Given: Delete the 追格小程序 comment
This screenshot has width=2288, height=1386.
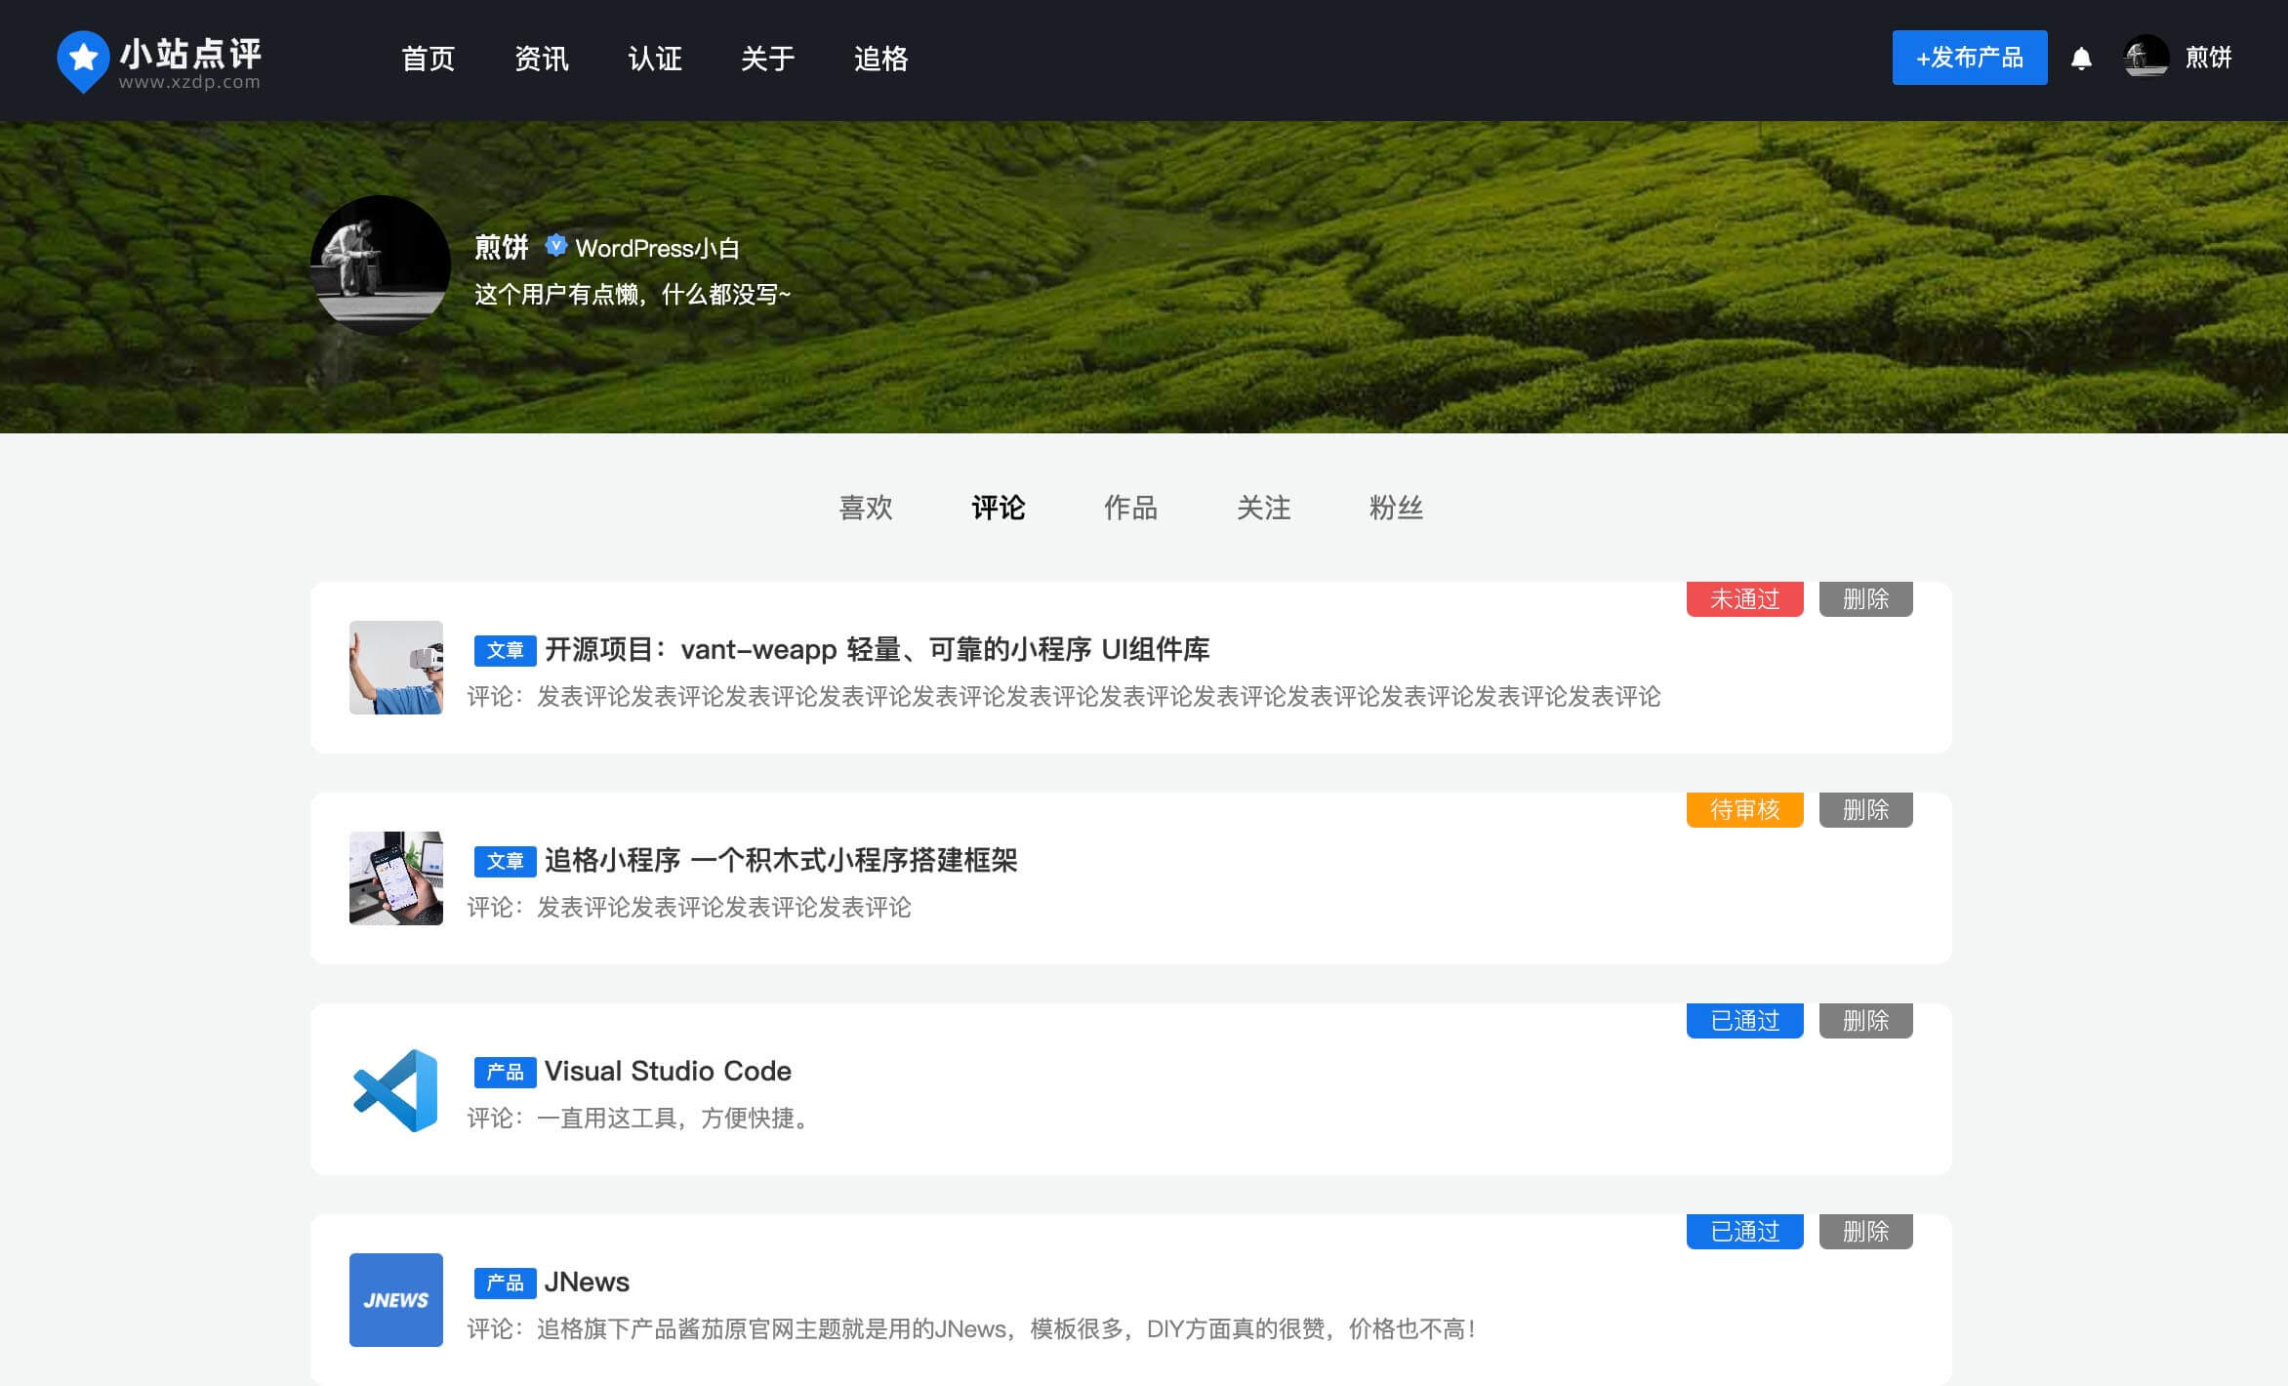Looking at the screenshot, I should [x=1866, y=809].
